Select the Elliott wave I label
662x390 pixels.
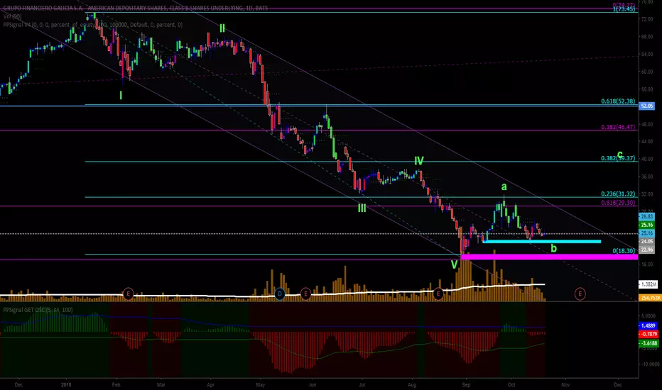(x=121, y=95)
